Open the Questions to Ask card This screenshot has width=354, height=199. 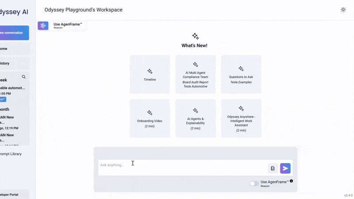tap(241, 74)
